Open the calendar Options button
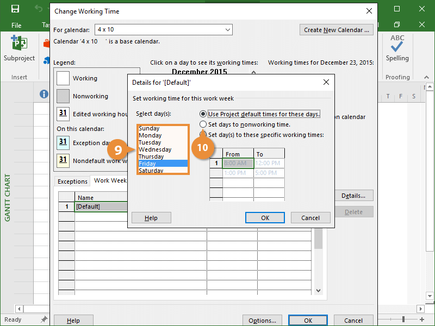 pyautogui.click(x=262, y=320)
